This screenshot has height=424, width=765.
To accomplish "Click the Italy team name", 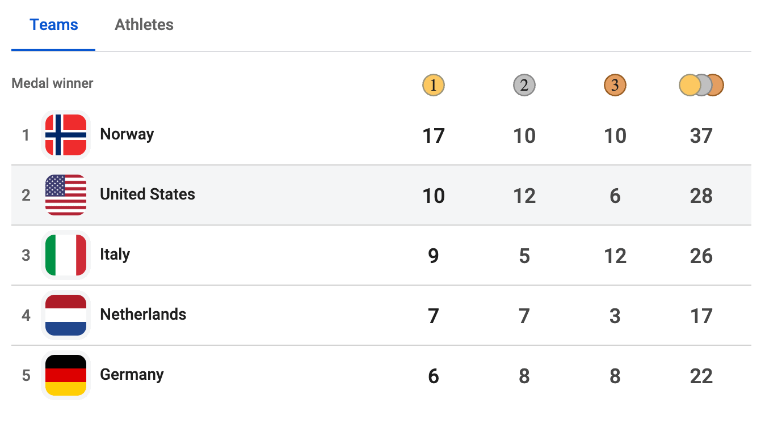I will 115,255.
